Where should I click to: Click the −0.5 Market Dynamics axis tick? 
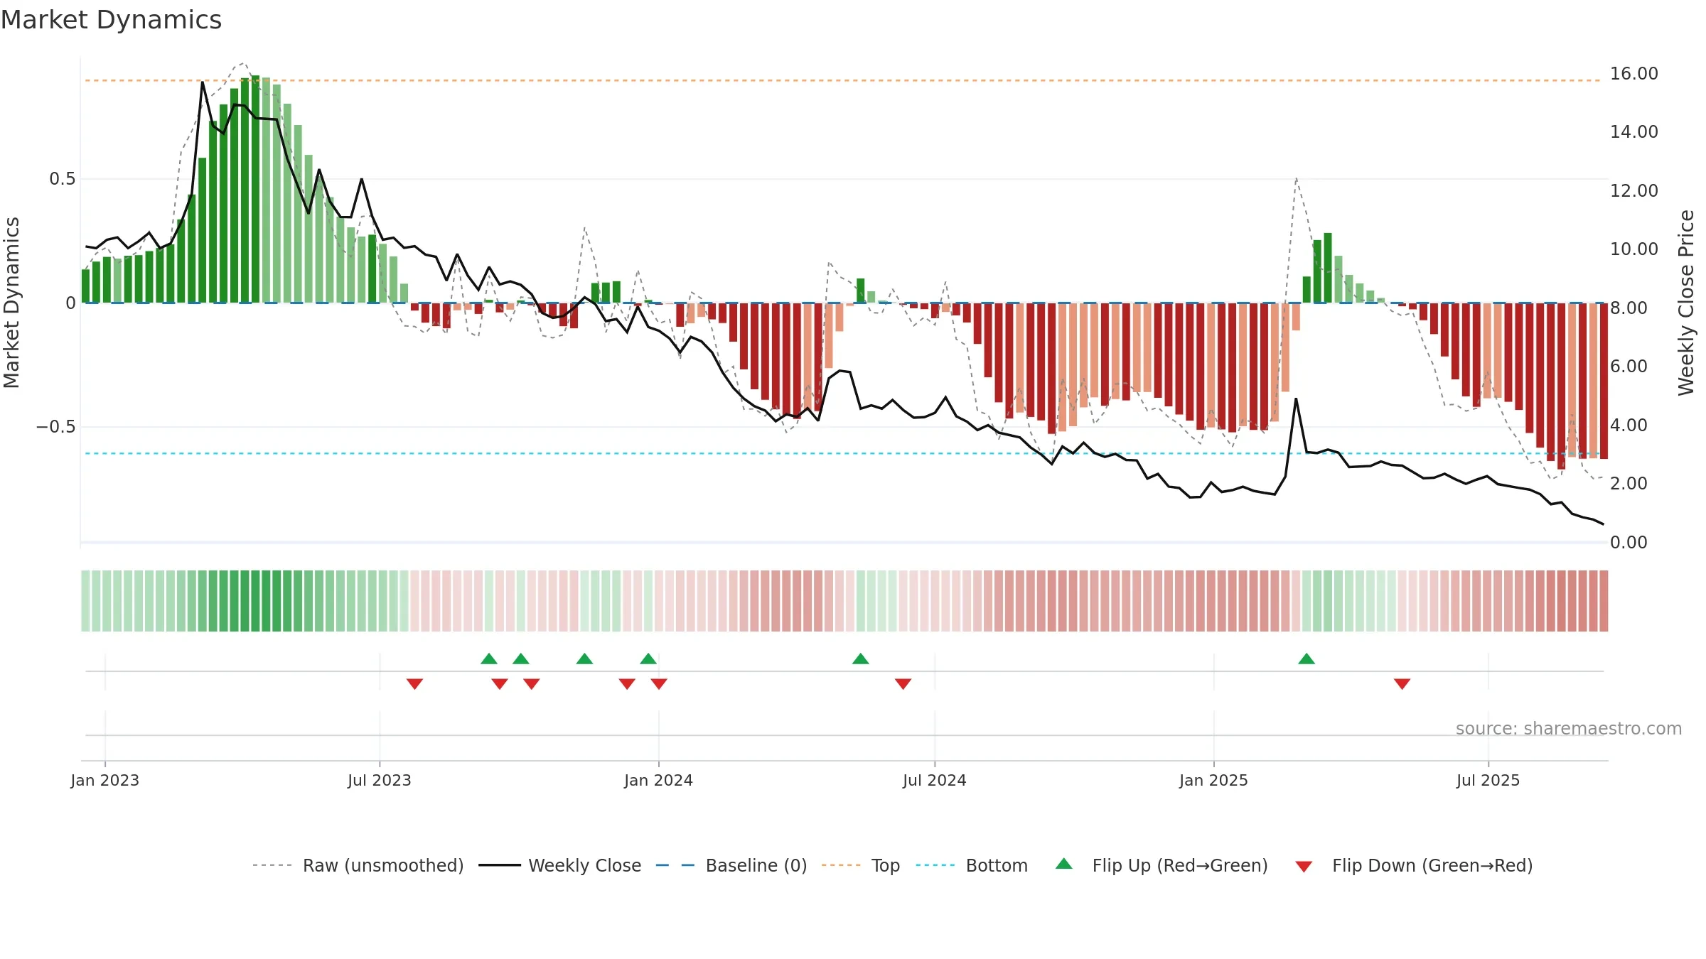[56, 426]
